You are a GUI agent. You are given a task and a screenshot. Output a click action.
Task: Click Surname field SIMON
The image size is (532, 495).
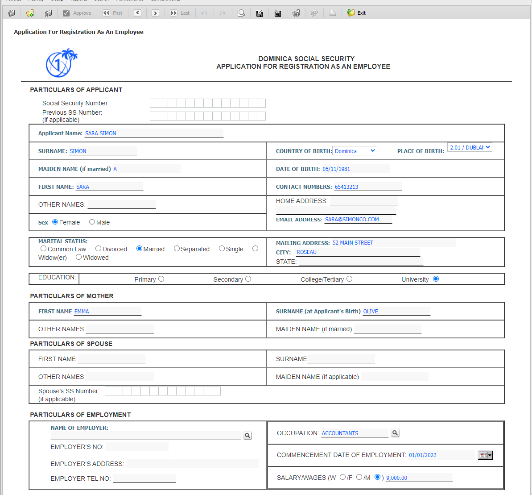coord(103,151)
